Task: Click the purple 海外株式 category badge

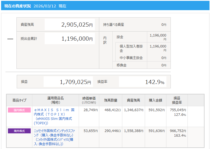Action: click(19, 131)
